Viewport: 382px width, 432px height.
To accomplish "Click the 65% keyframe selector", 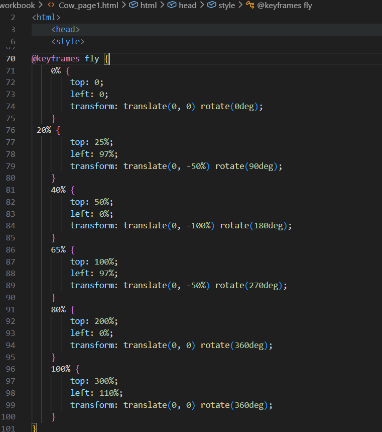I will (58, 249).
